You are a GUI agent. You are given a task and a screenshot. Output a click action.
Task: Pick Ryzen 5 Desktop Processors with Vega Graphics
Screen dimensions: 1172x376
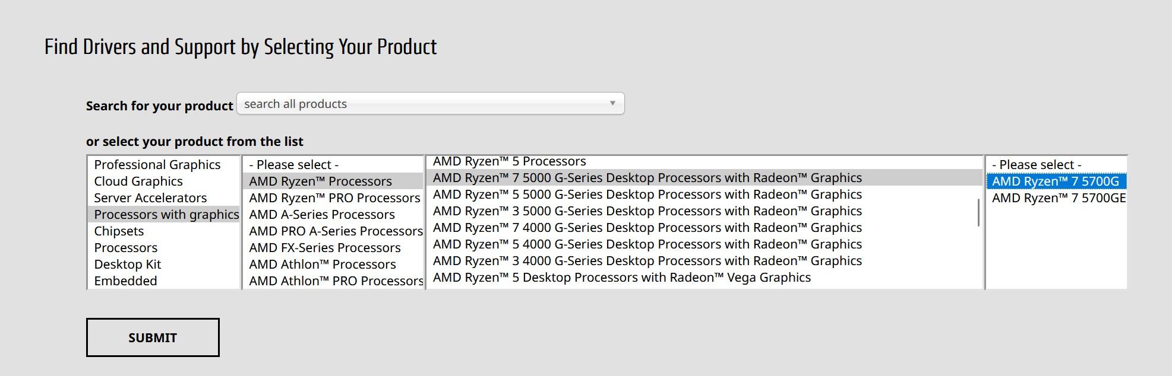click(x=622, y=278)
